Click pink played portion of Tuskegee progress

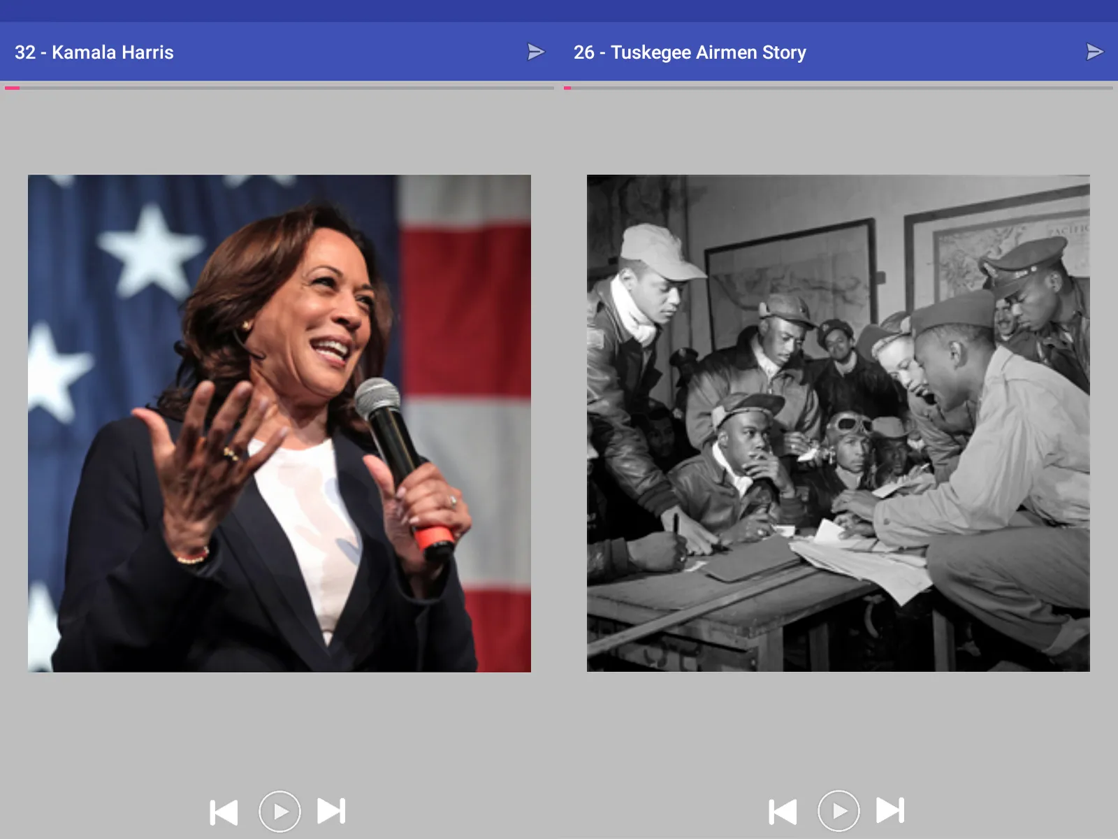pyautogui.click(x=567, y=88)
